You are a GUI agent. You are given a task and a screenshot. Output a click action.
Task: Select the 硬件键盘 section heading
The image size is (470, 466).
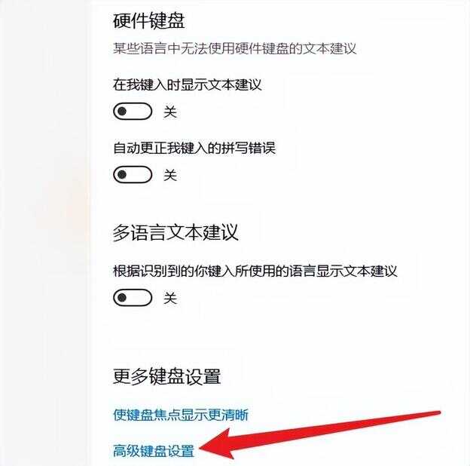148,20
